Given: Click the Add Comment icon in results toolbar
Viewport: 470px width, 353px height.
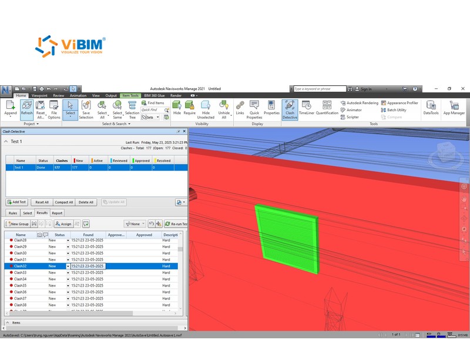Looking at the screenshot, I should [86, 224].
